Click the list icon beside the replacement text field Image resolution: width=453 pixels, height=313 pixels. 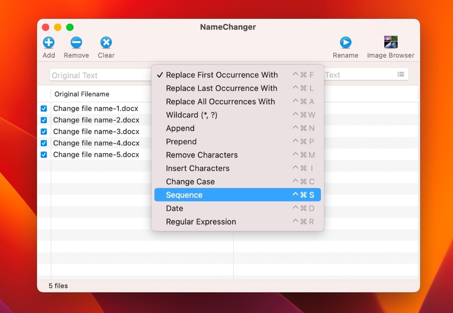click(401, 74)
